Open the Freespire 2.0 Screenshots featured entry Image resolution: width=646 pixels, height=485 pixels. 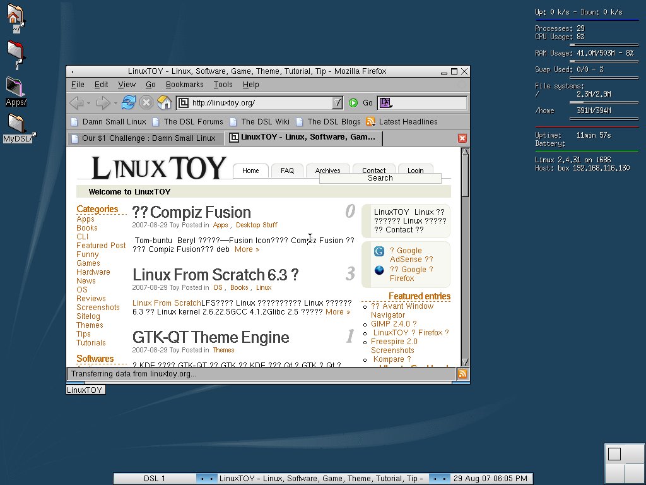point(394,346)
